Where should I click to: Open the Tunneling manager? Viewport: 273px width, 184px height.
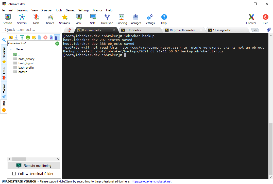click(x=121, y=19)
